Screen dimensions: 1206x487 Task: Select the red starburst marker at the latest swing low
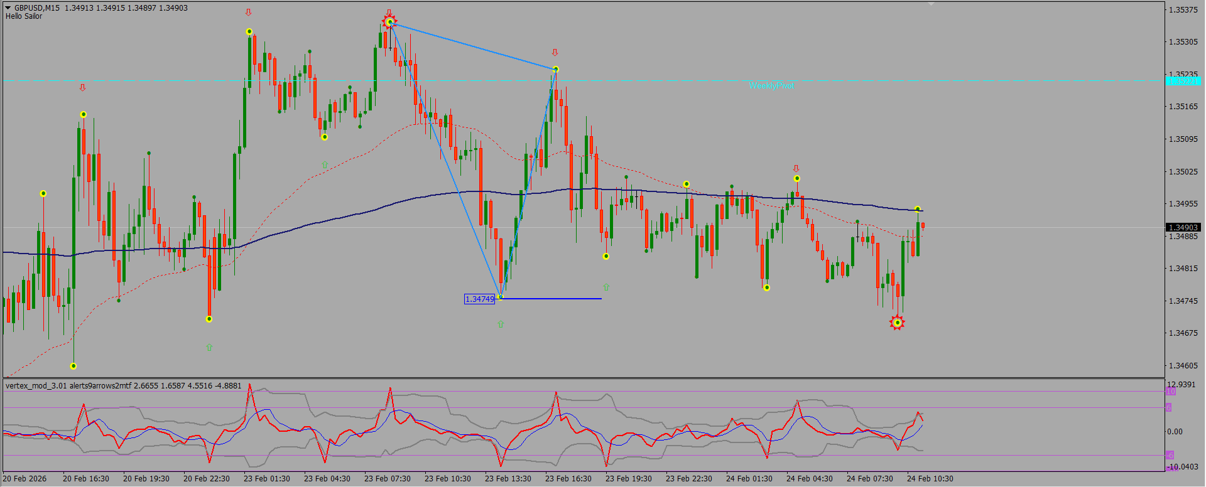(897, 323)
